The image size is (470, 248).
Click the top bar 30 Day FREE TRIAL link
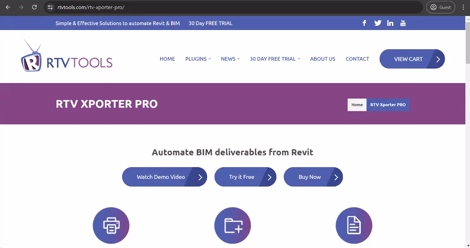click(x=210, y=23)
